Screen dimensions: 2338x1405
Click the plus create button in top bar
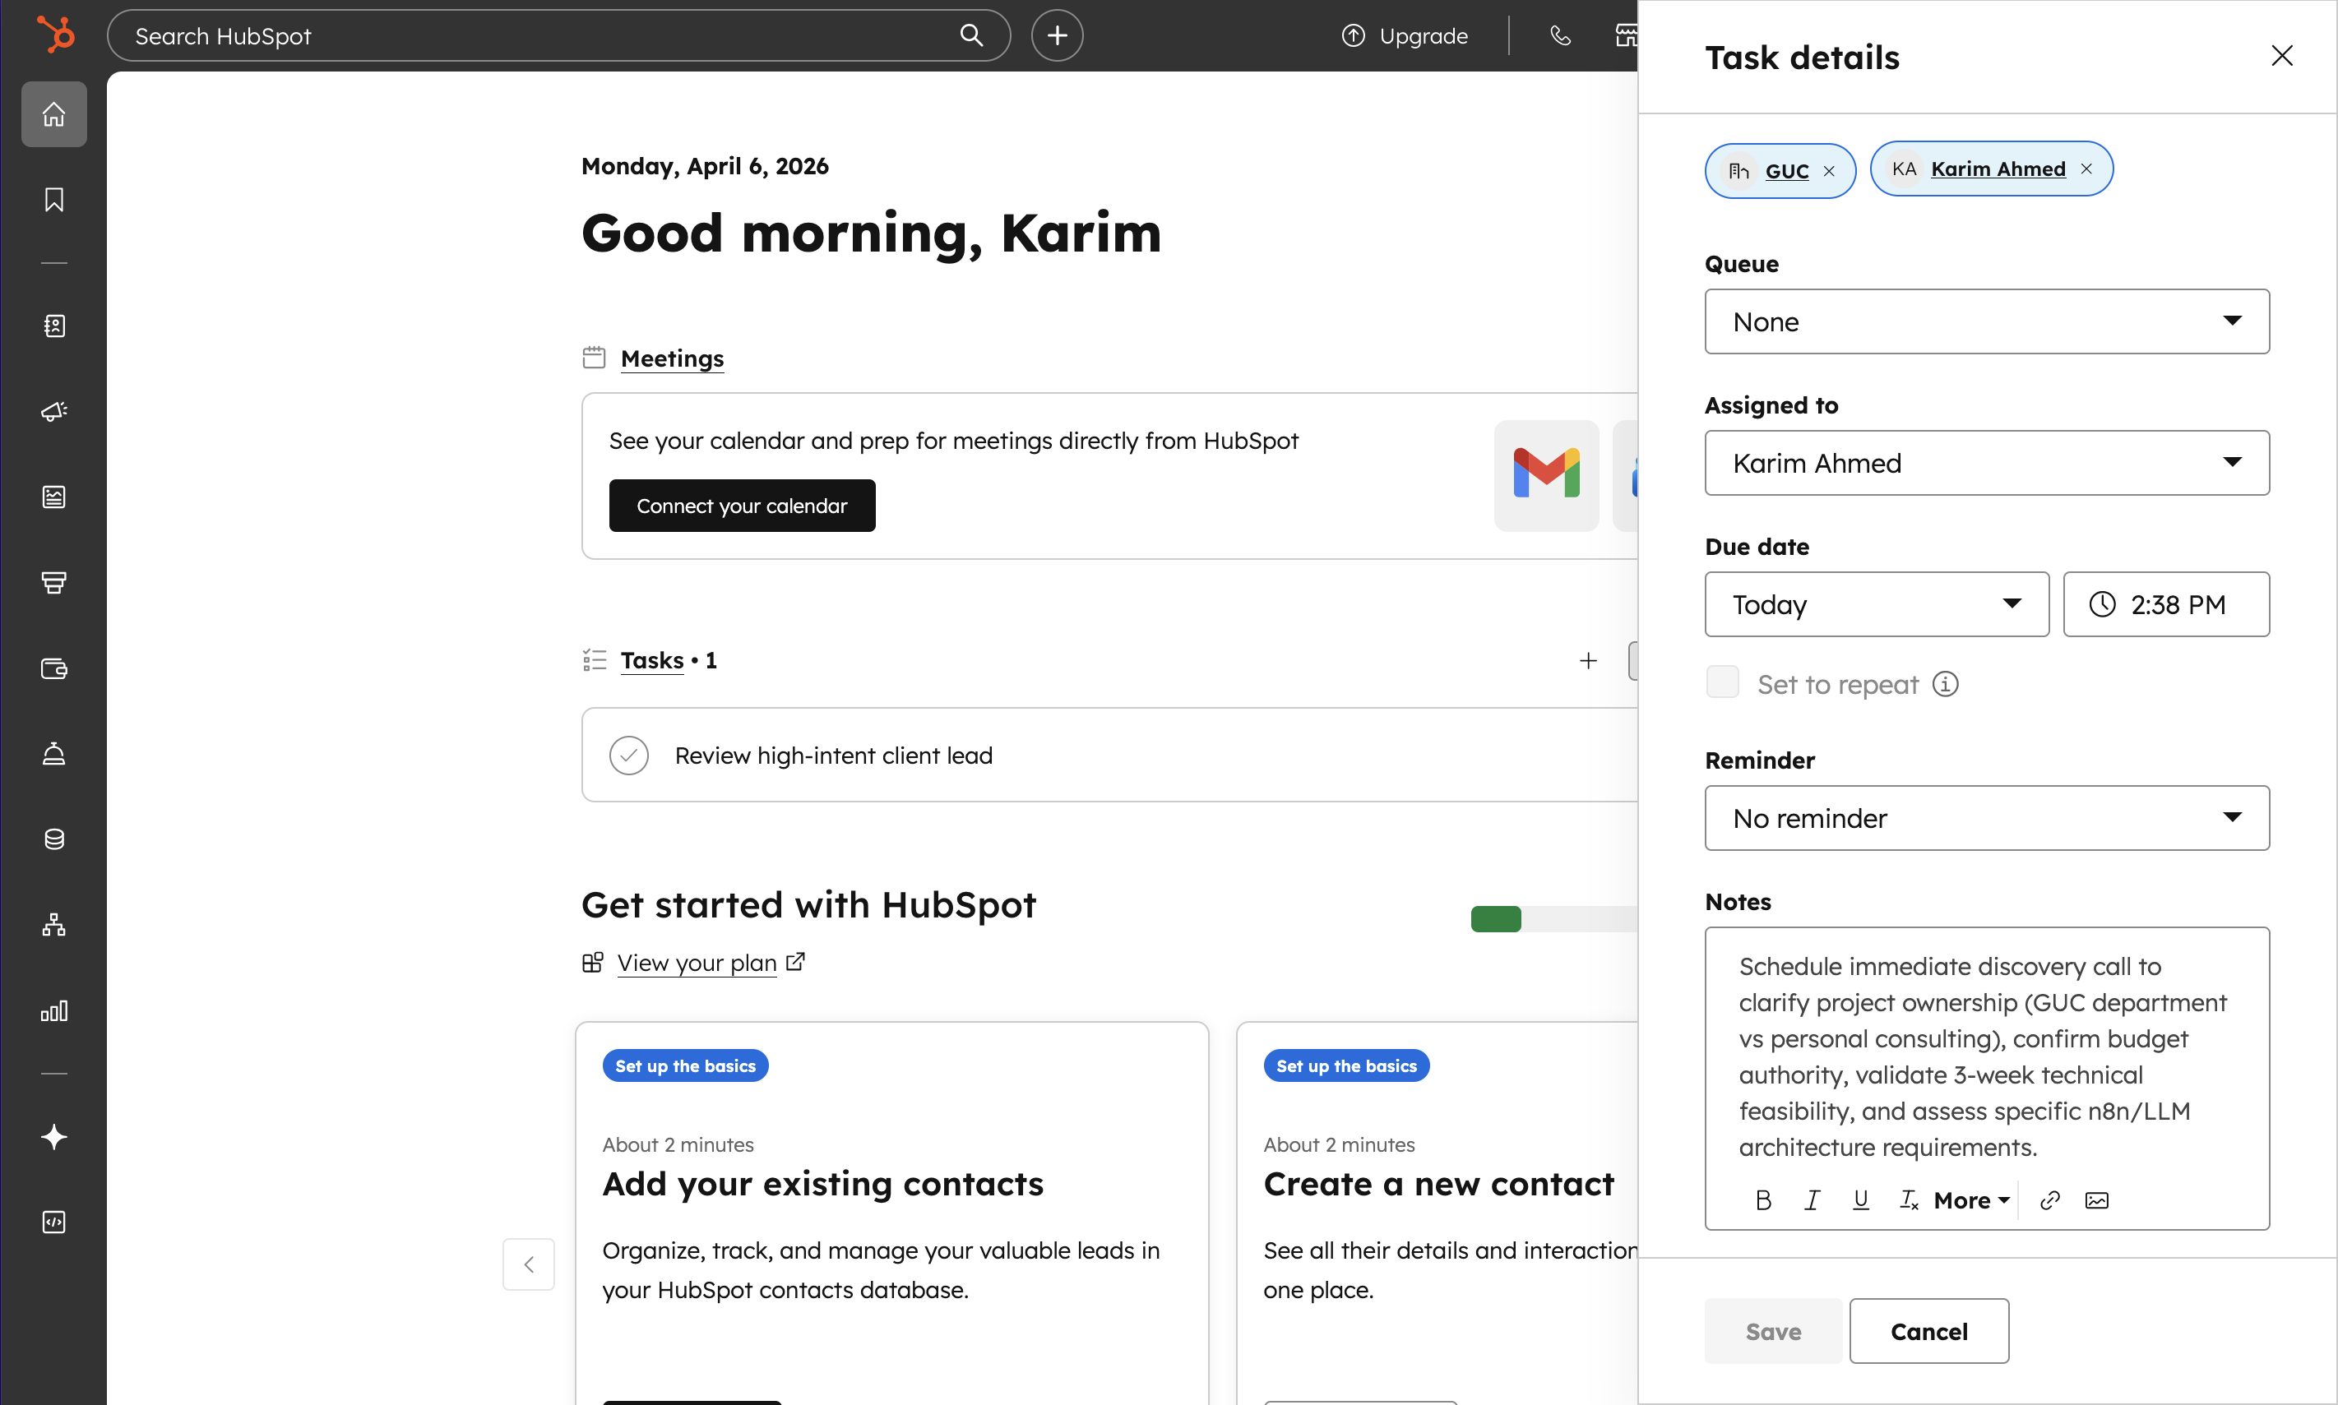[1057, 35]
